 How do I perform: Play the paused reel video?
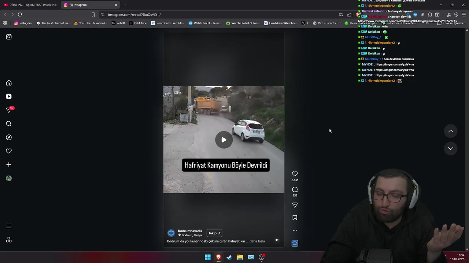point(224,140)
